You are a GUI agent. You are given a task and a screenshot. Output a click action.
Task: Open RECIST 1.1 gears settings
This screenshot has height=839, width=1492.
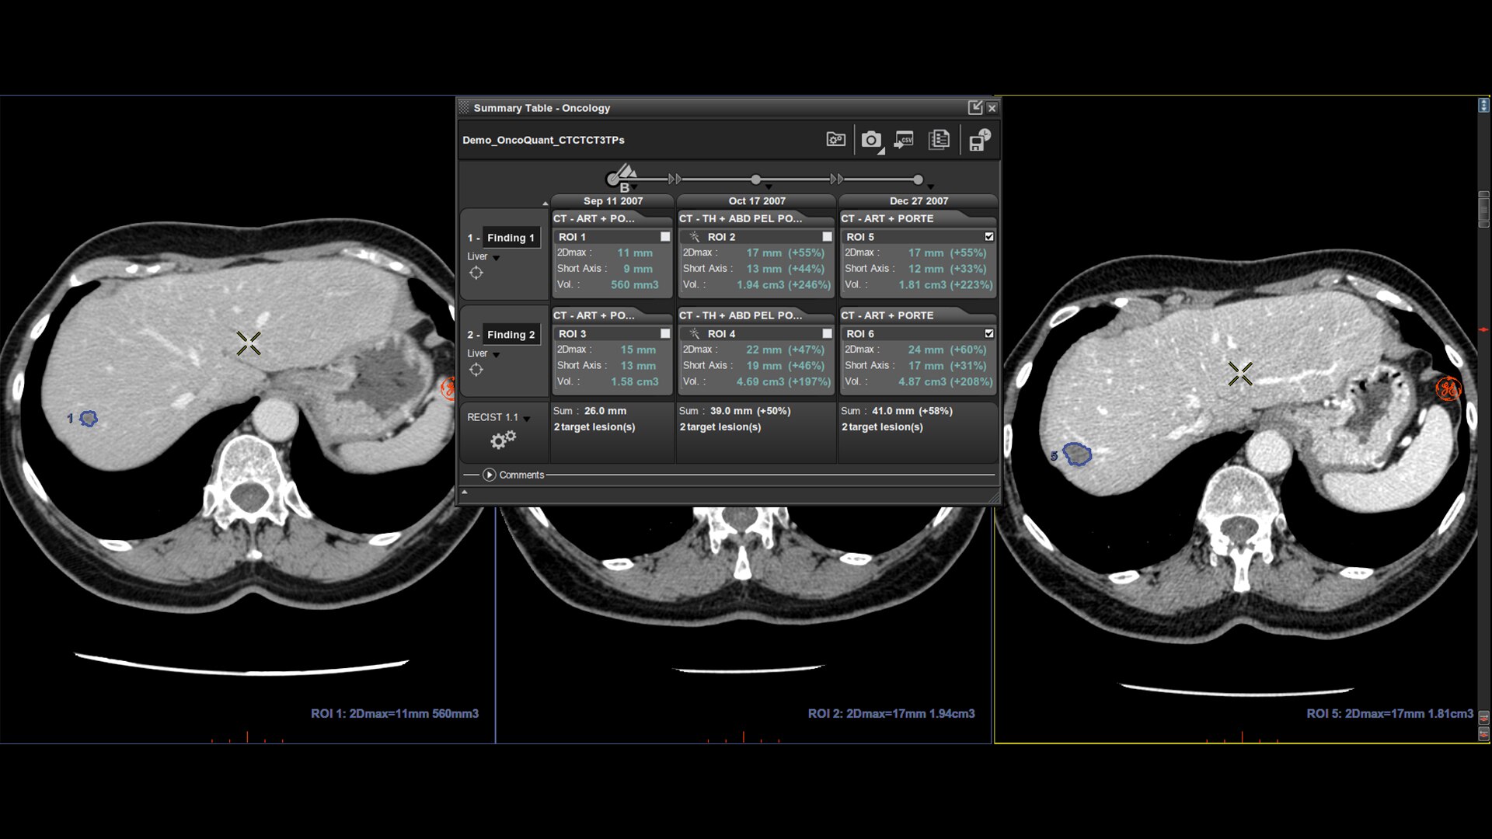(503, 440)
